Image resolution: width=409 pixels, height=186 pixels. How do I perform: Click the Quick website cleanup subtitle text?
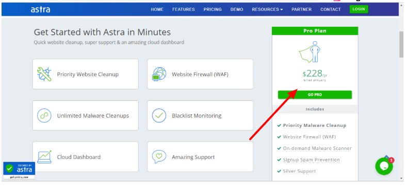pyautogui.click(x=109, y=42)
